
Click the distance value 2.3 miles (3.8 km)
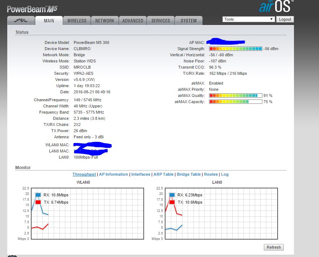point(89,118)
